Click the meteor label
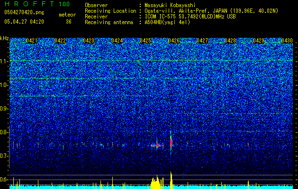 67,15
